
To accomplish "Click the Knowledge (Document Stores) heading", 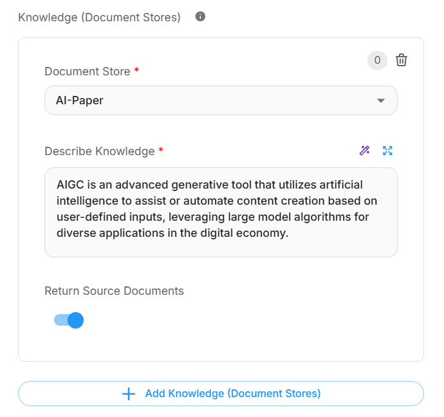I will click(x=99, y=17).
